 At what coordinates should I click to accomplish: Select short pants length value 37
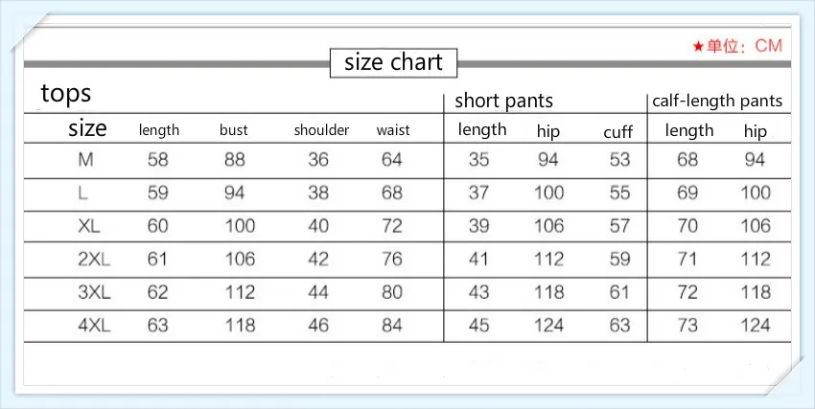coord(478,193)
